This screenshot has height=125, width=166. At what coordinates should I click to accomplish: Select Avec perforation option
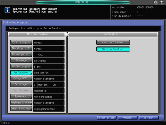pos(113,43)
